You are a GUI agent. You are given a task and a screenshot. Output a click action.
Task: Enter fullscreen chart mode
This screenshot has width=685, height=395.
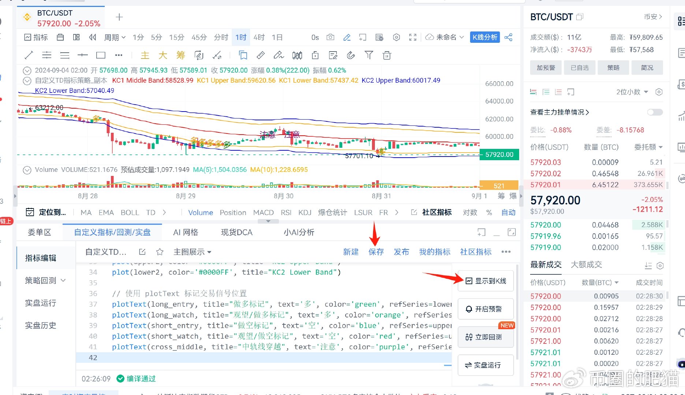(413, 37)
